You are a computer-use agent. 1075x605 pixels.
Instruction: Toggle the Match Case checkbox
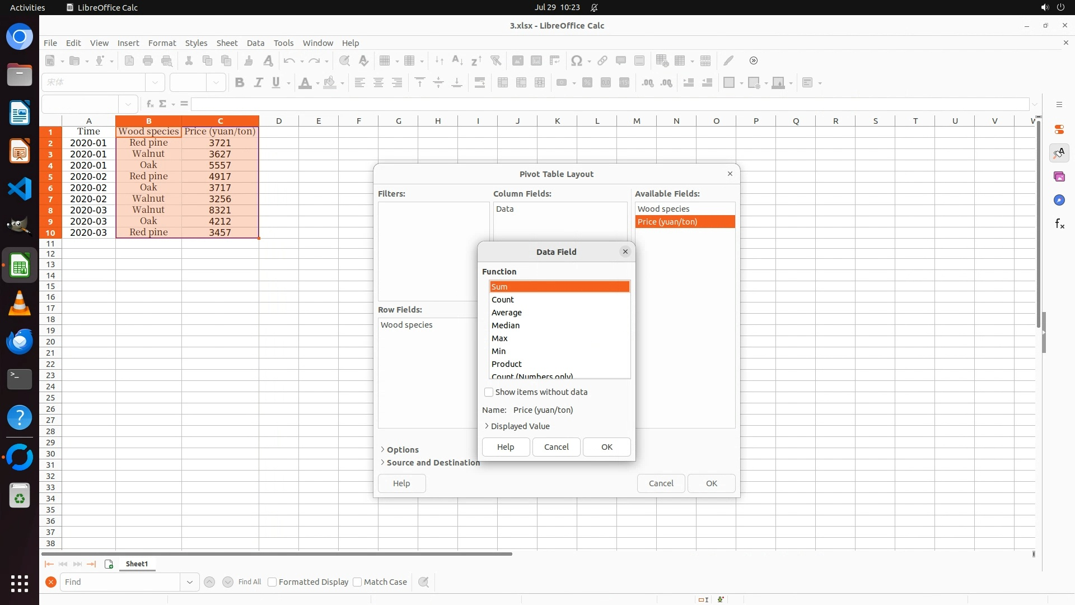[357, 582]
